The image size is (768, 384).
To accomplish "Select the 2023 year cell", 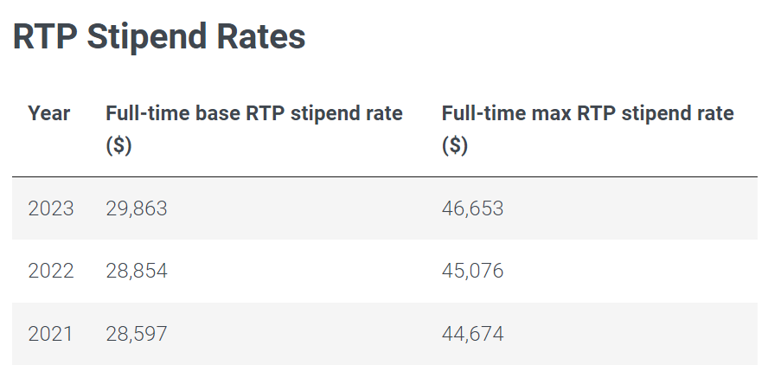I will (x=51, y=208).
